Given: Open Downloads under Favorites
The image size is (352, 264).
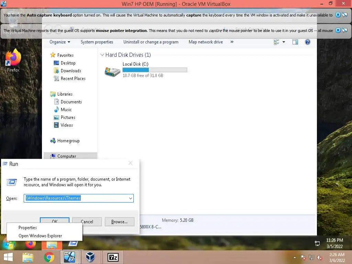Looking at the screenshot, I should [71, 71].
